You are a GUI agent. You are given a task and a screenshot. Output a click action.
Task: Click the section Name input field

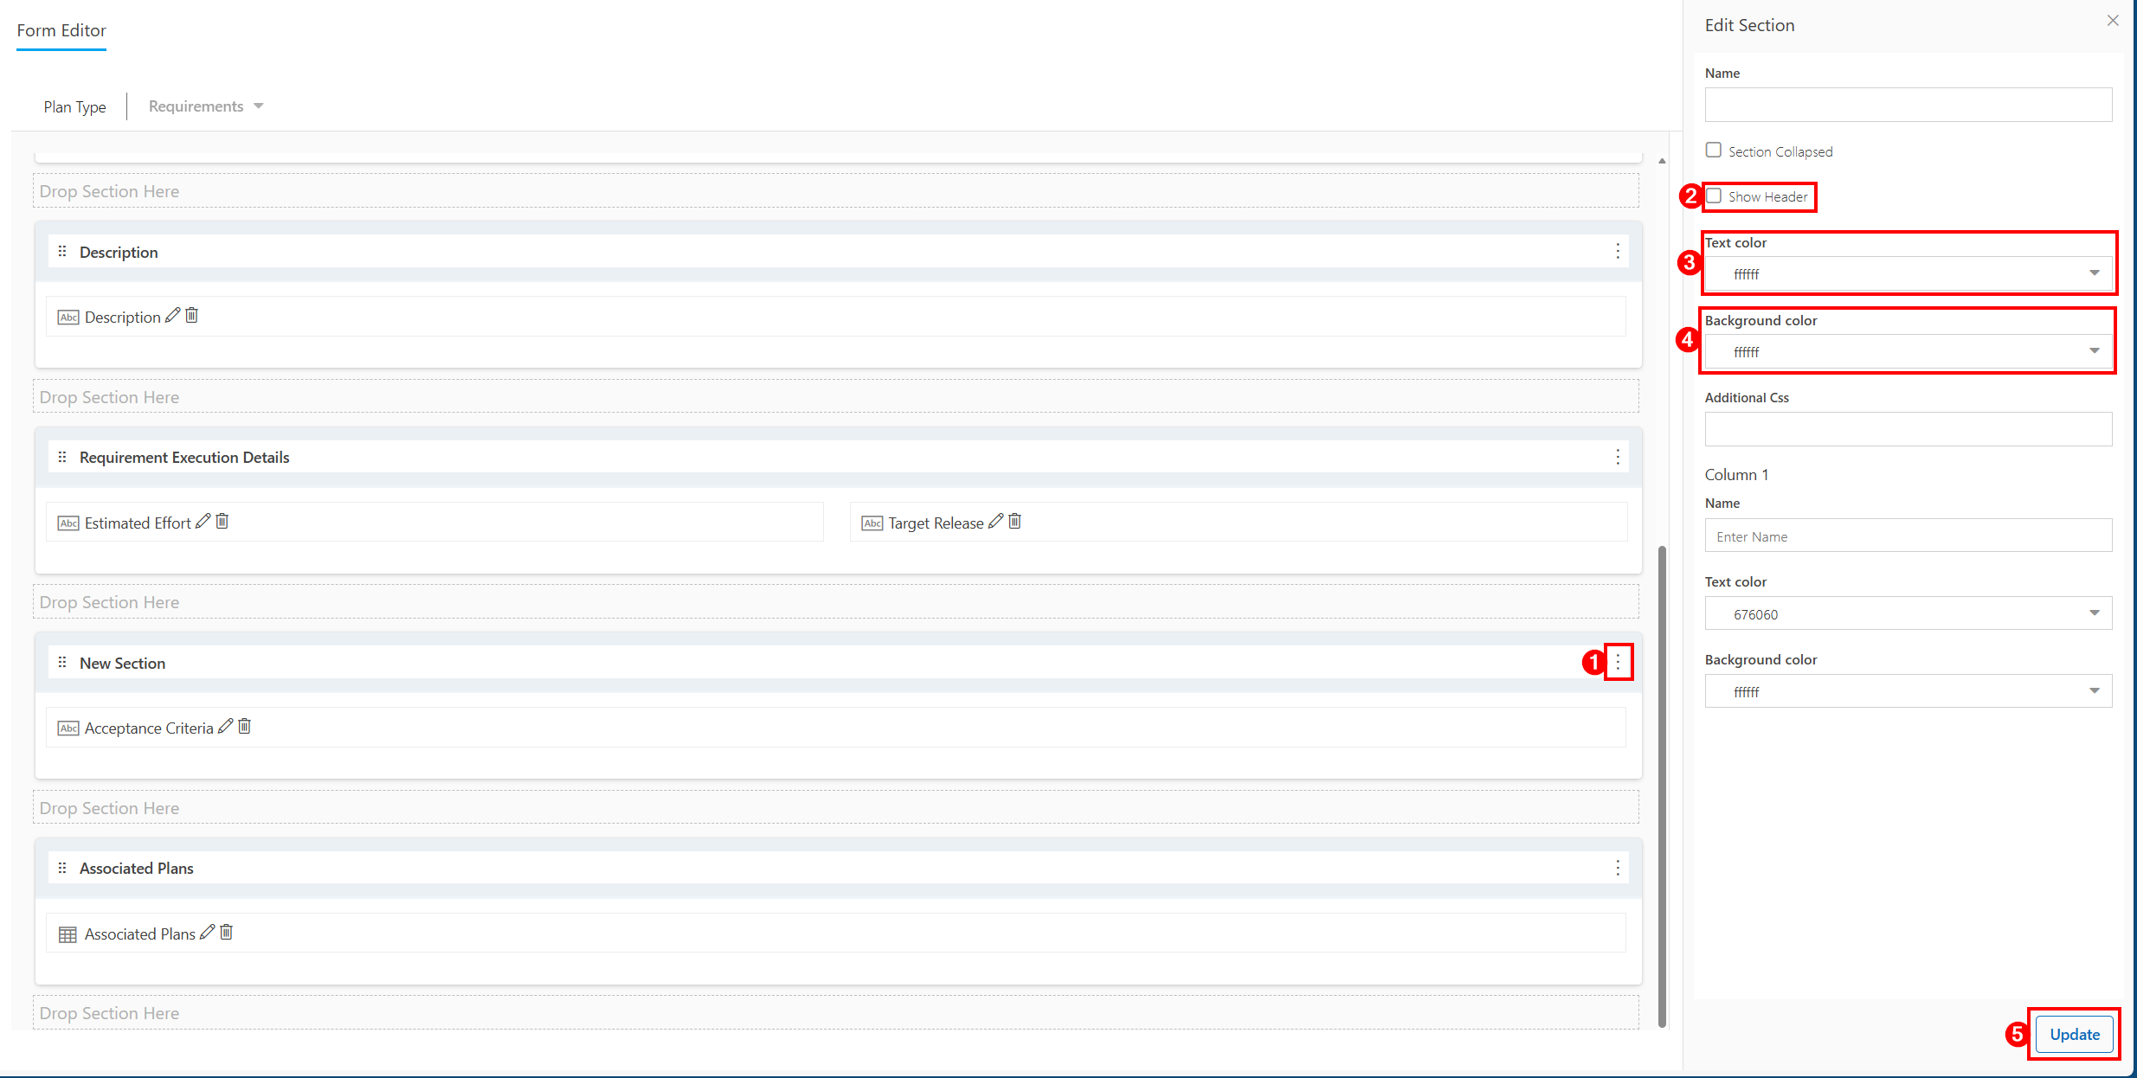click(x=1908, y=105)
